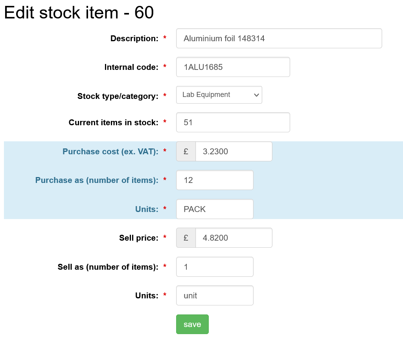This screenshot has height=349, width=403.
Task: Click the Purchase cost (ex. VAT): label
Action: (x=110, y=152)
